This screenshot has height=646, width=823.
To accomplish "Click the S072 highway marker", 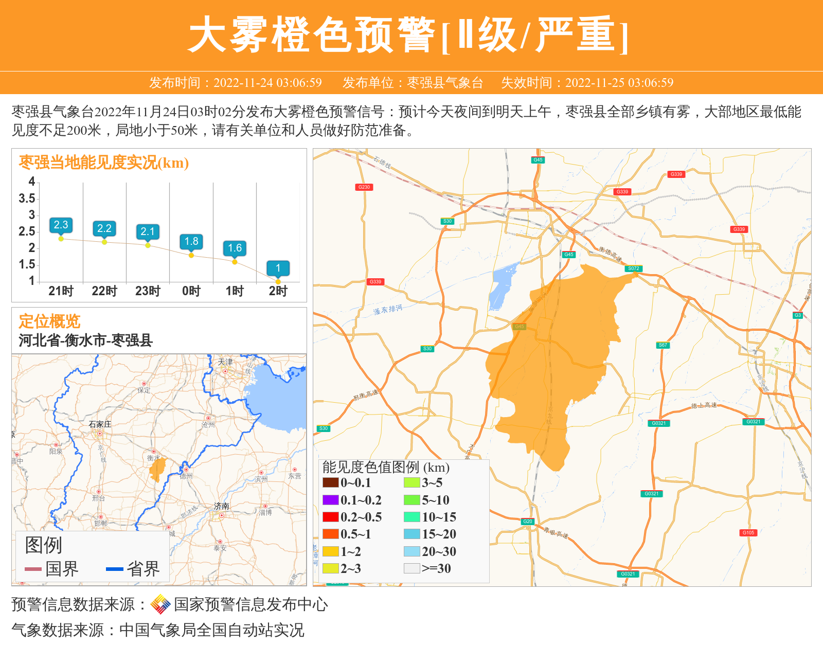I will click(x=634, y=268).
